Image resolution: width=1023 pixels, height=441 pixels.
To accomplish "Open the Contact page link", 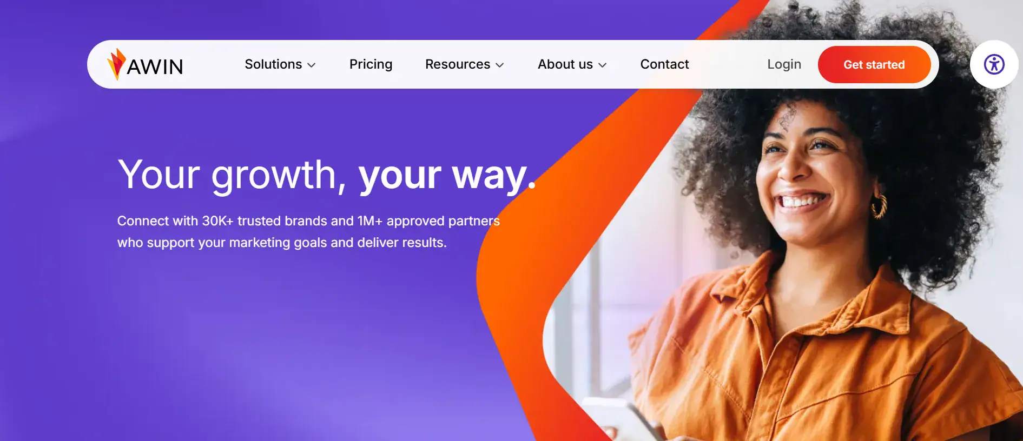I will tap(664, 64).
